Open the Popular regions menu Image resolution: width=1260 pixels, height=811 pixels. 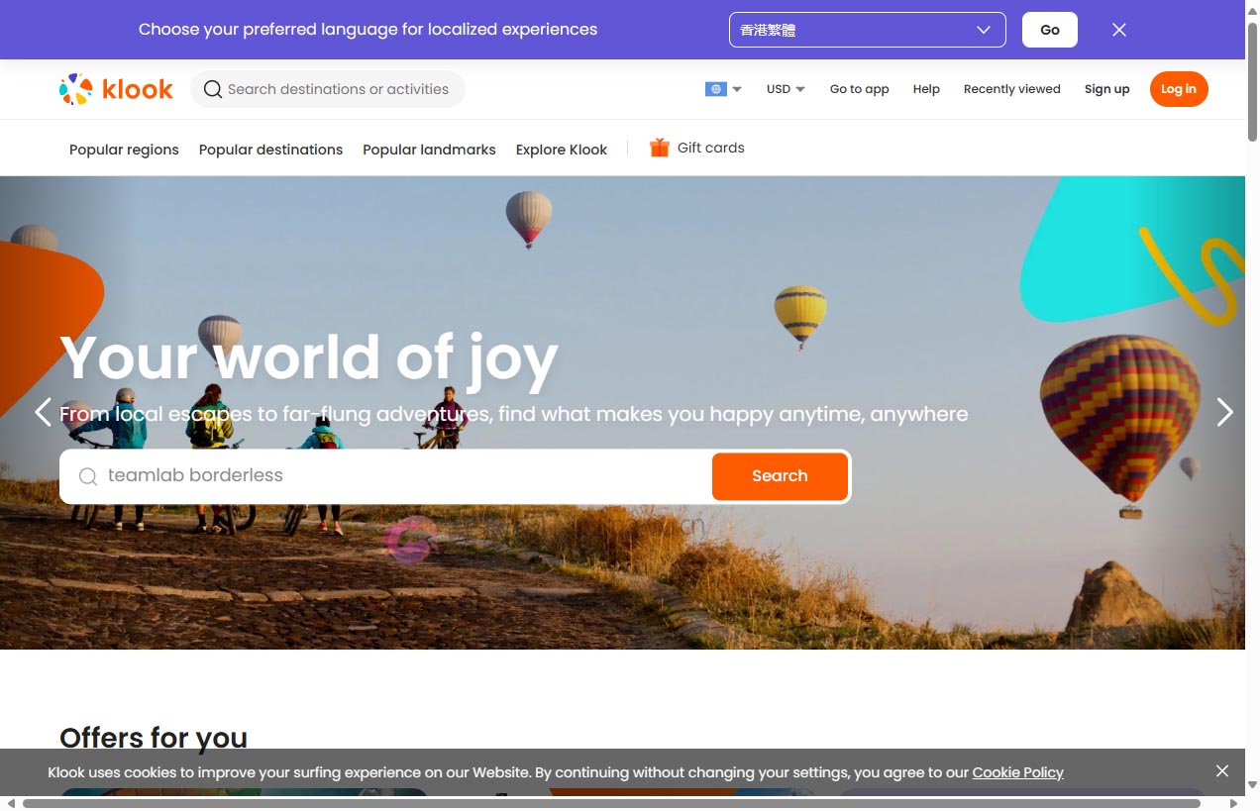[x=124, y=150]
